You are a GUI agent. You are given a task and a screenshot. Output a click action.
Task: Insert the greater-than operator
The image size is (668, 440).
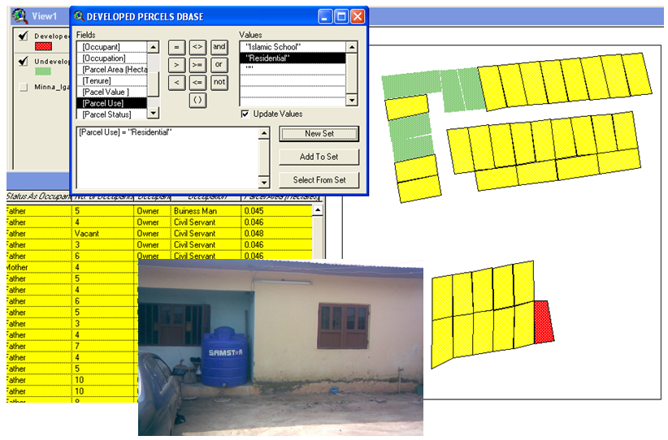(x=176, y=65)
